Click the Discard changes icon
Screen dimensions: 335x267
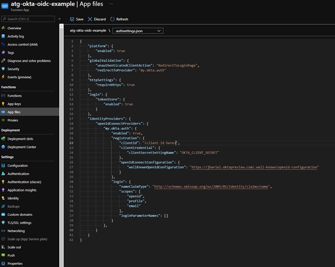pyautogui.click(x=90, y=19)
